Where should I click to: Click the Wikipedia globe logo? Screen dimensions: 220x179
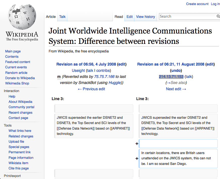pyautogui.click(x=22, y=17)
